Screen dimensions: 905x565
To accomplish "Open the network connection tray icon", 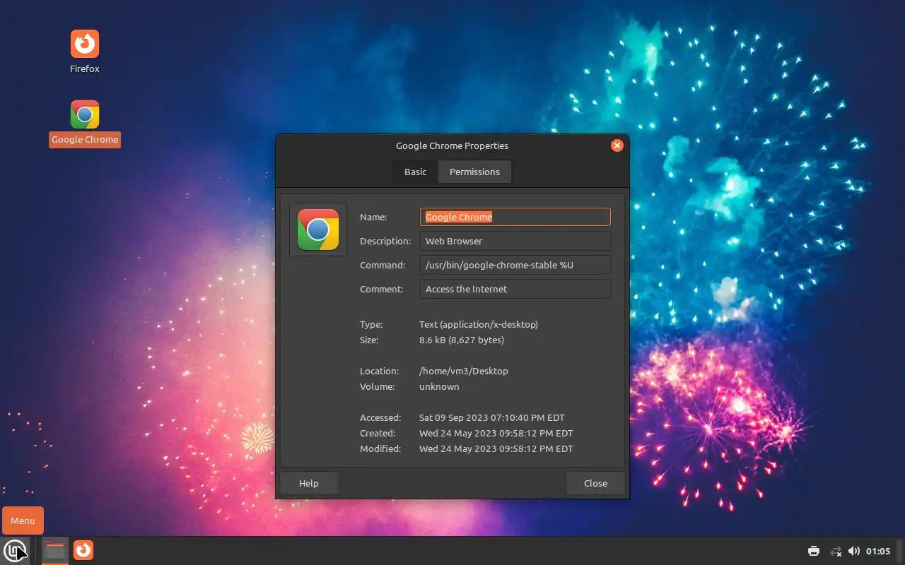I will pyautogui.click(x=835, y=551).
